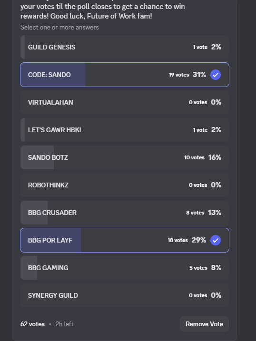Click the 1 vote label on GUILD GENESIS

coord(200,47)
